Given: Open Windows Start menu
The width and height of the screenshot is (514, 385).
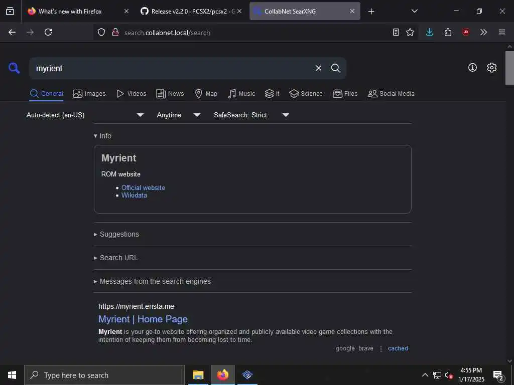Looking at the screenshot, I should point(12,375).
